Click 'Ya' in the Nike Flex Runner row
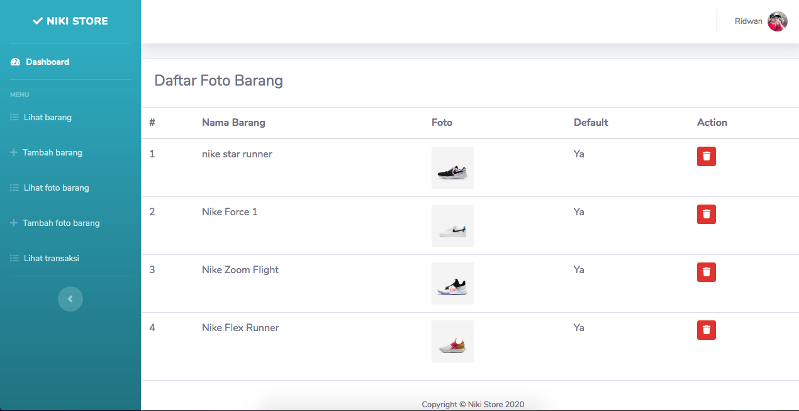799x411 pixels. 579,327
